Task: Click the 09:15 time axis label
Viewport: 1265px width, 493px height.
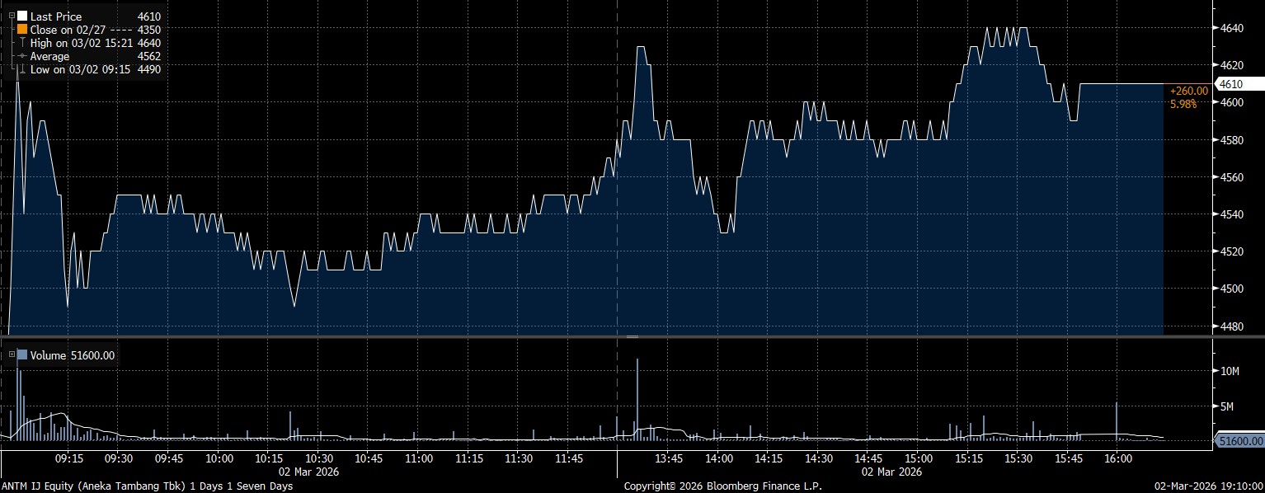Action: [68, 458]
